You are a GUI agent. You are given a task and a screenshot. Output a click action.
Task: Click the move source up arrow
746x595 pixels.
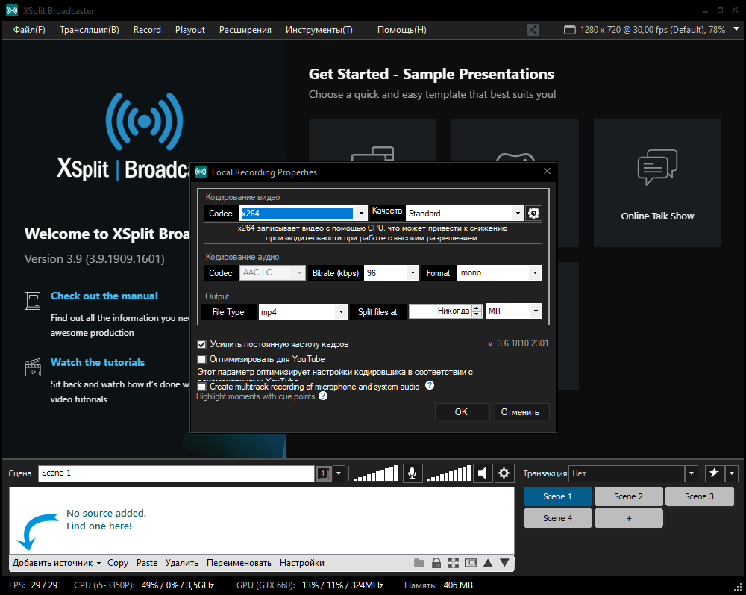point(488,563)
